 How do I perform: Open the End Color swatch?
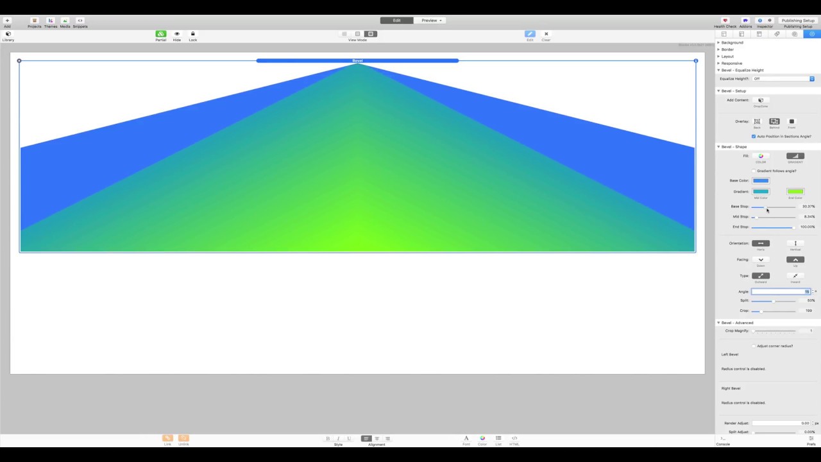tap(795, 191)
